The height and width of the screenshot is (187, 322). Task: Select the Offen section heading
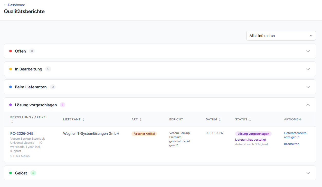click(20, 51)
